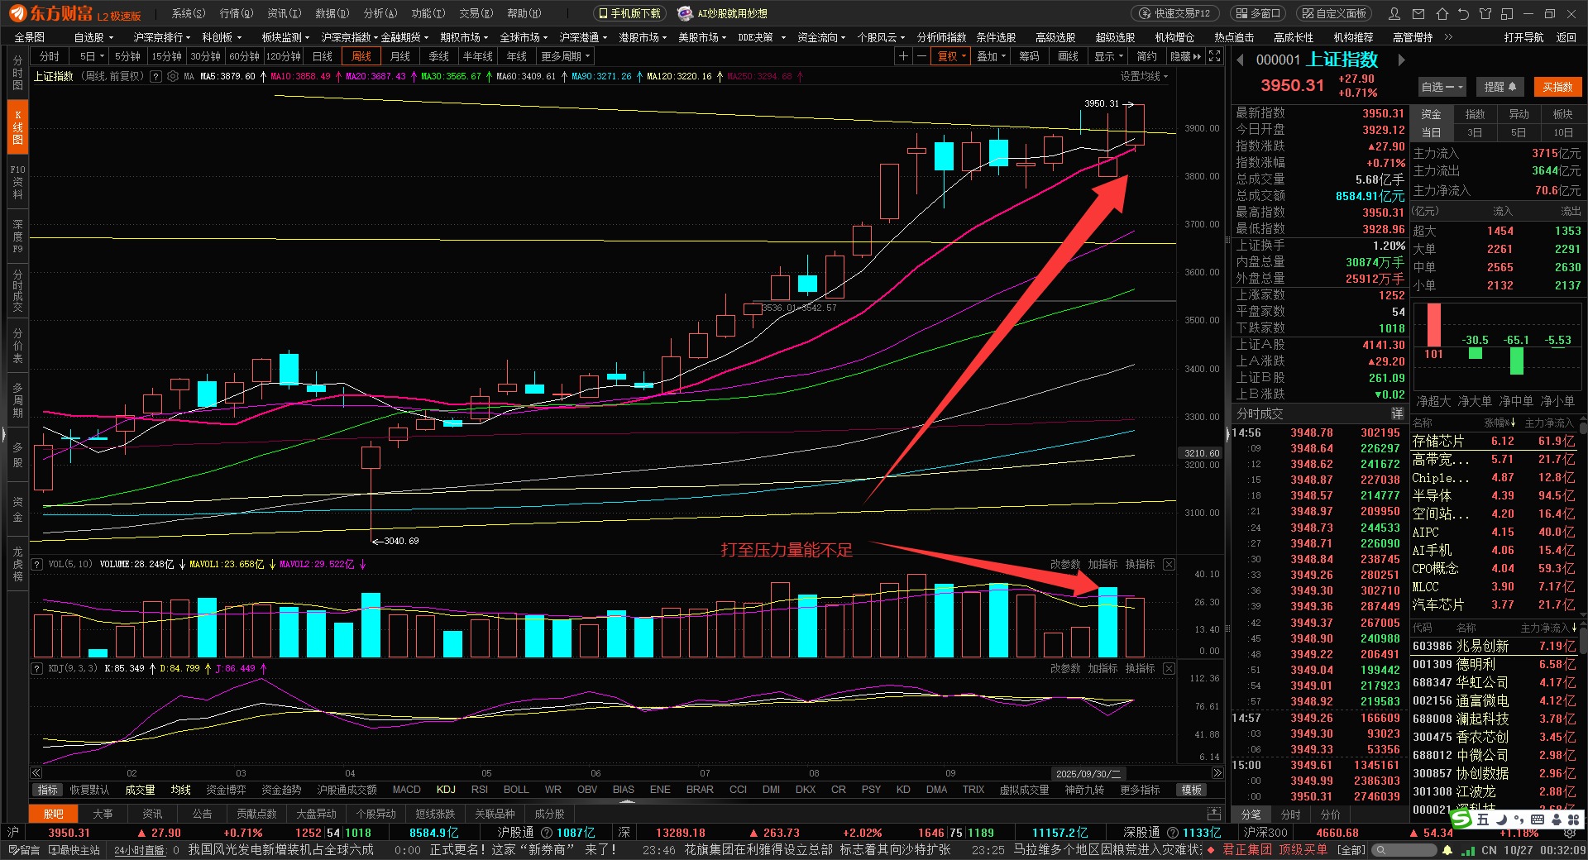Screen dimensions: 1588x860
Task: Click the zoom-in plus icon on chart toolbar
Action: [x=903, y=56]
